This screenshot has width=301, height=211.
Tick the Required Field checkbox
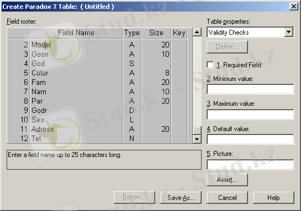pos(210,65)
